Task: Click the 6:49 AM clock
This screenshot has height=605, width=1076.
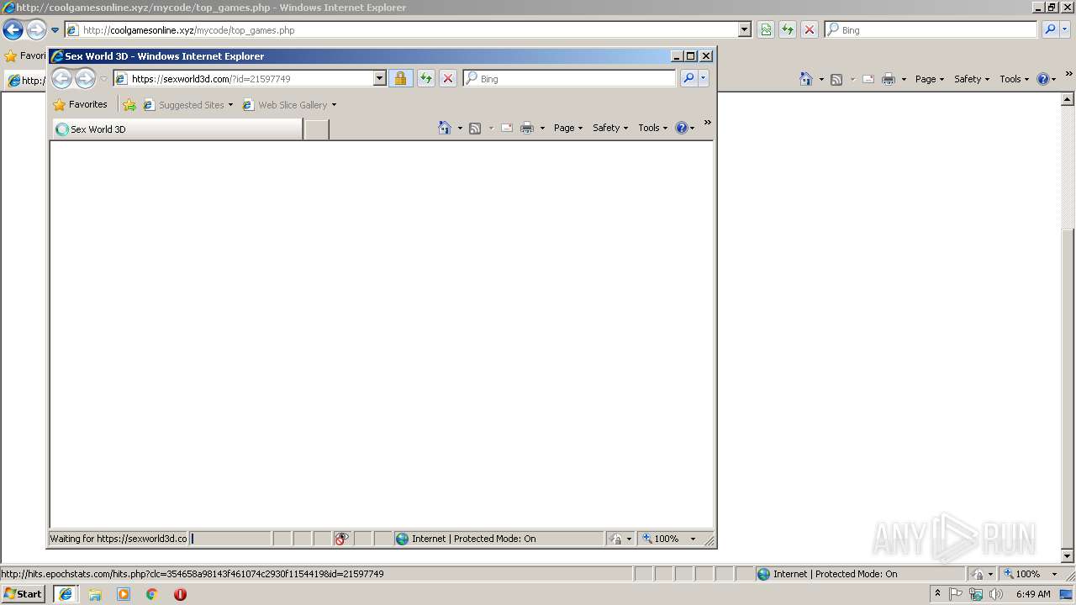Action: (x=1033, y=594)
